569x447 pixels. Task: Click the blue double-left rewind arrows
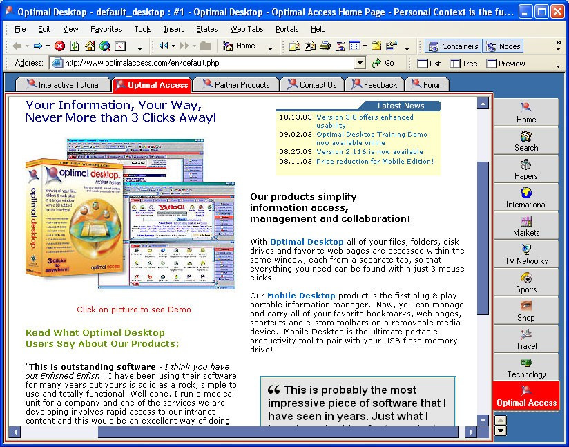[x=164, y=46]
